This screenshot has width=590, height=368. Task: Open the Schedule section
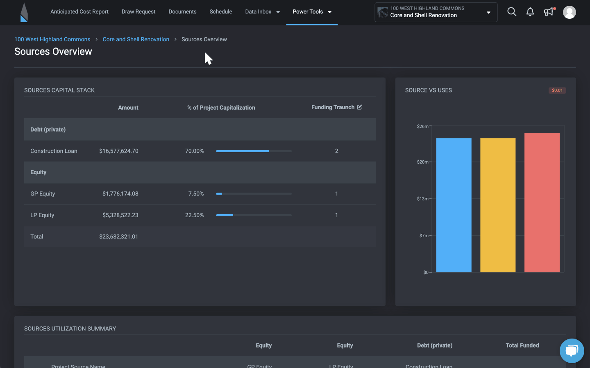click(x=221, y=11)
